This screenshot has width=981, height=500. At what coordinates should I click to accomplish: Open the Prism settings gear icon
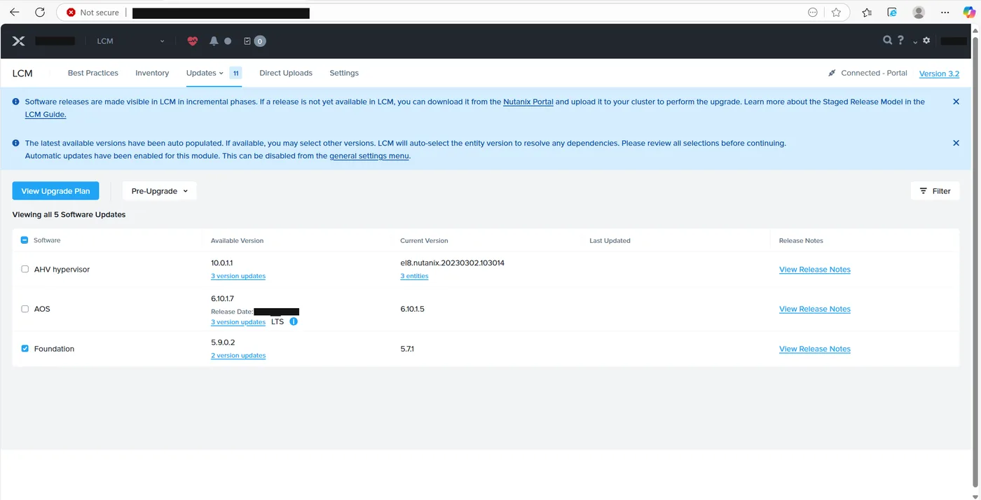click(926, 41)
